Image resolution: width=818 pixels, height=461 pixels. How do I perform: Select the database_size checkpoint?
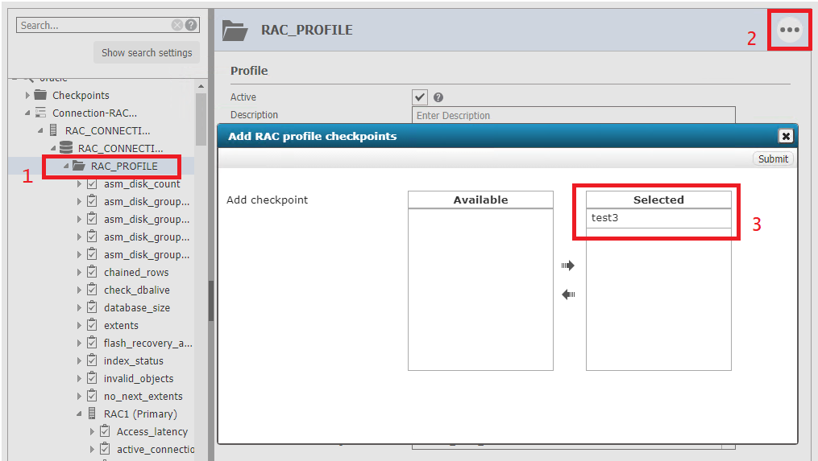(x=137, y=308)
